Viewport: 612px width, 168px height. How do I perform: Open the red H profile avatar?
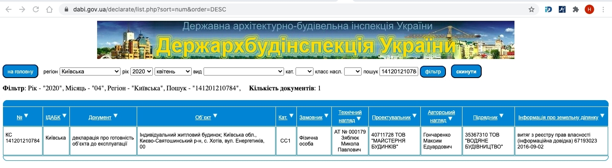pyautogui.click(x=589, y=9)
